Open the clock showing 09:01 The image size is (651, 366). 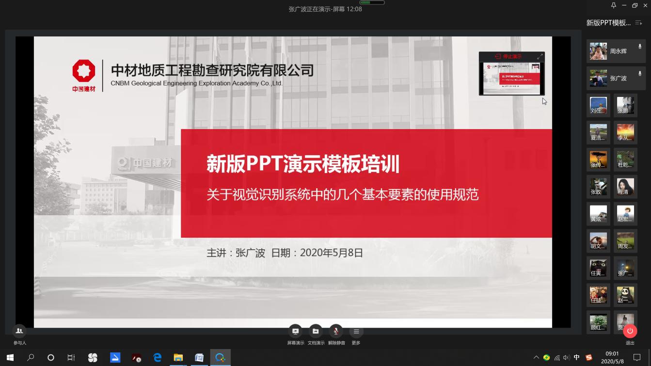612,358
